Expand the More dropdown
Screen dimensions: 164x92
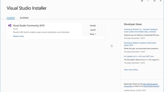point(93,34)
